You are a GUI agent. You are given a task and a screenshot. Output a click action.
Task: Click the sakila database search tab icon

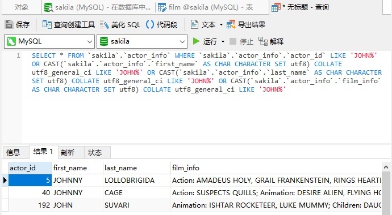48,7
